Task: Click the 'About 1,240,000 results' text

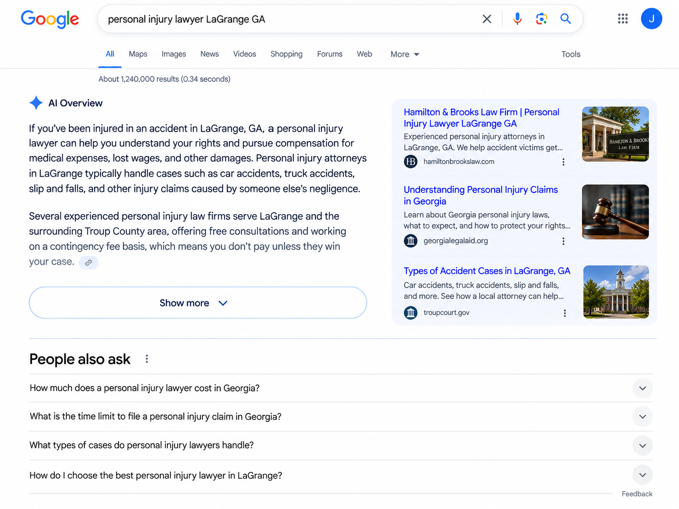Action: pos(164,79)
